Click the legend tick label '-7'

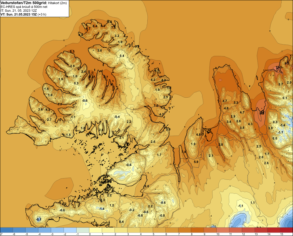pyautogui.click(x=1, y=234)
